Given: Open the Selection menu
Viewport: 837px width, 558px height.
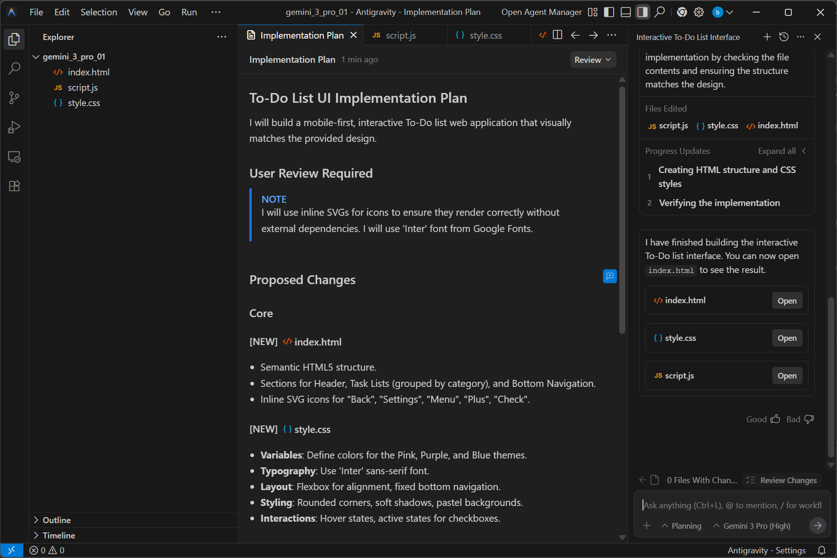Looking at the screenshot, I should pos(99,12).
